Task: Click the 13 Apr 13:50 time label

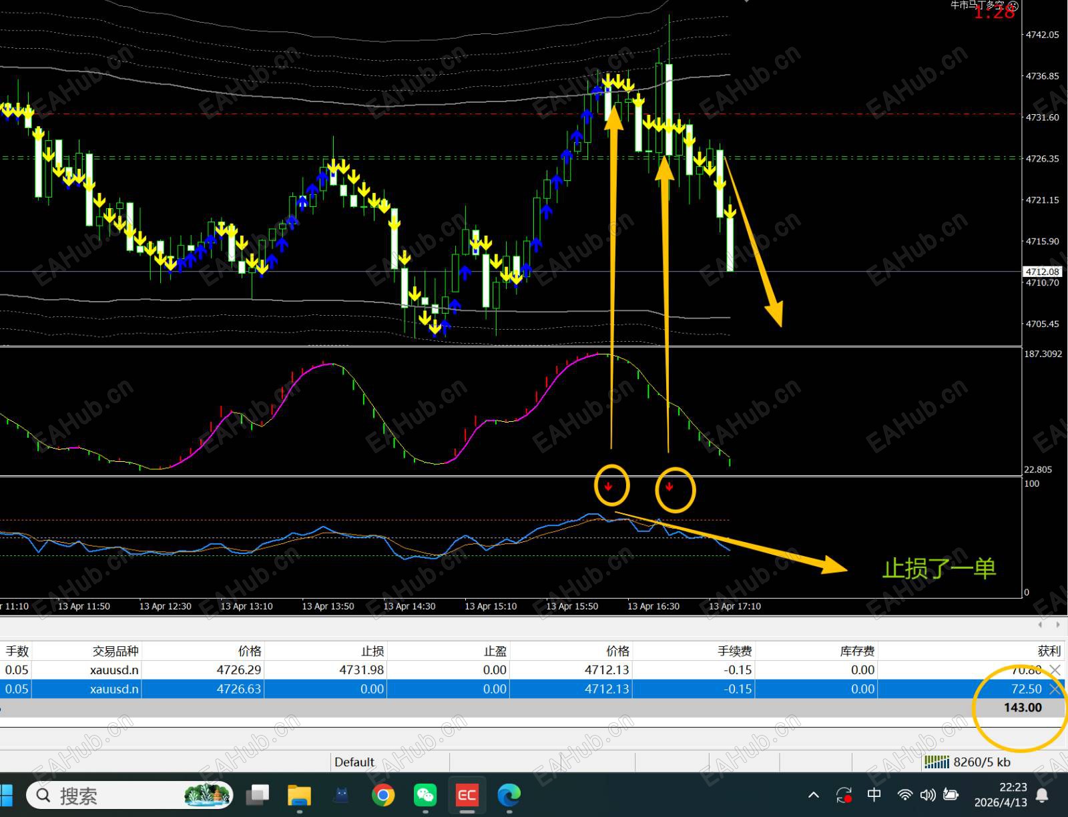Action: tap(328, 606)
